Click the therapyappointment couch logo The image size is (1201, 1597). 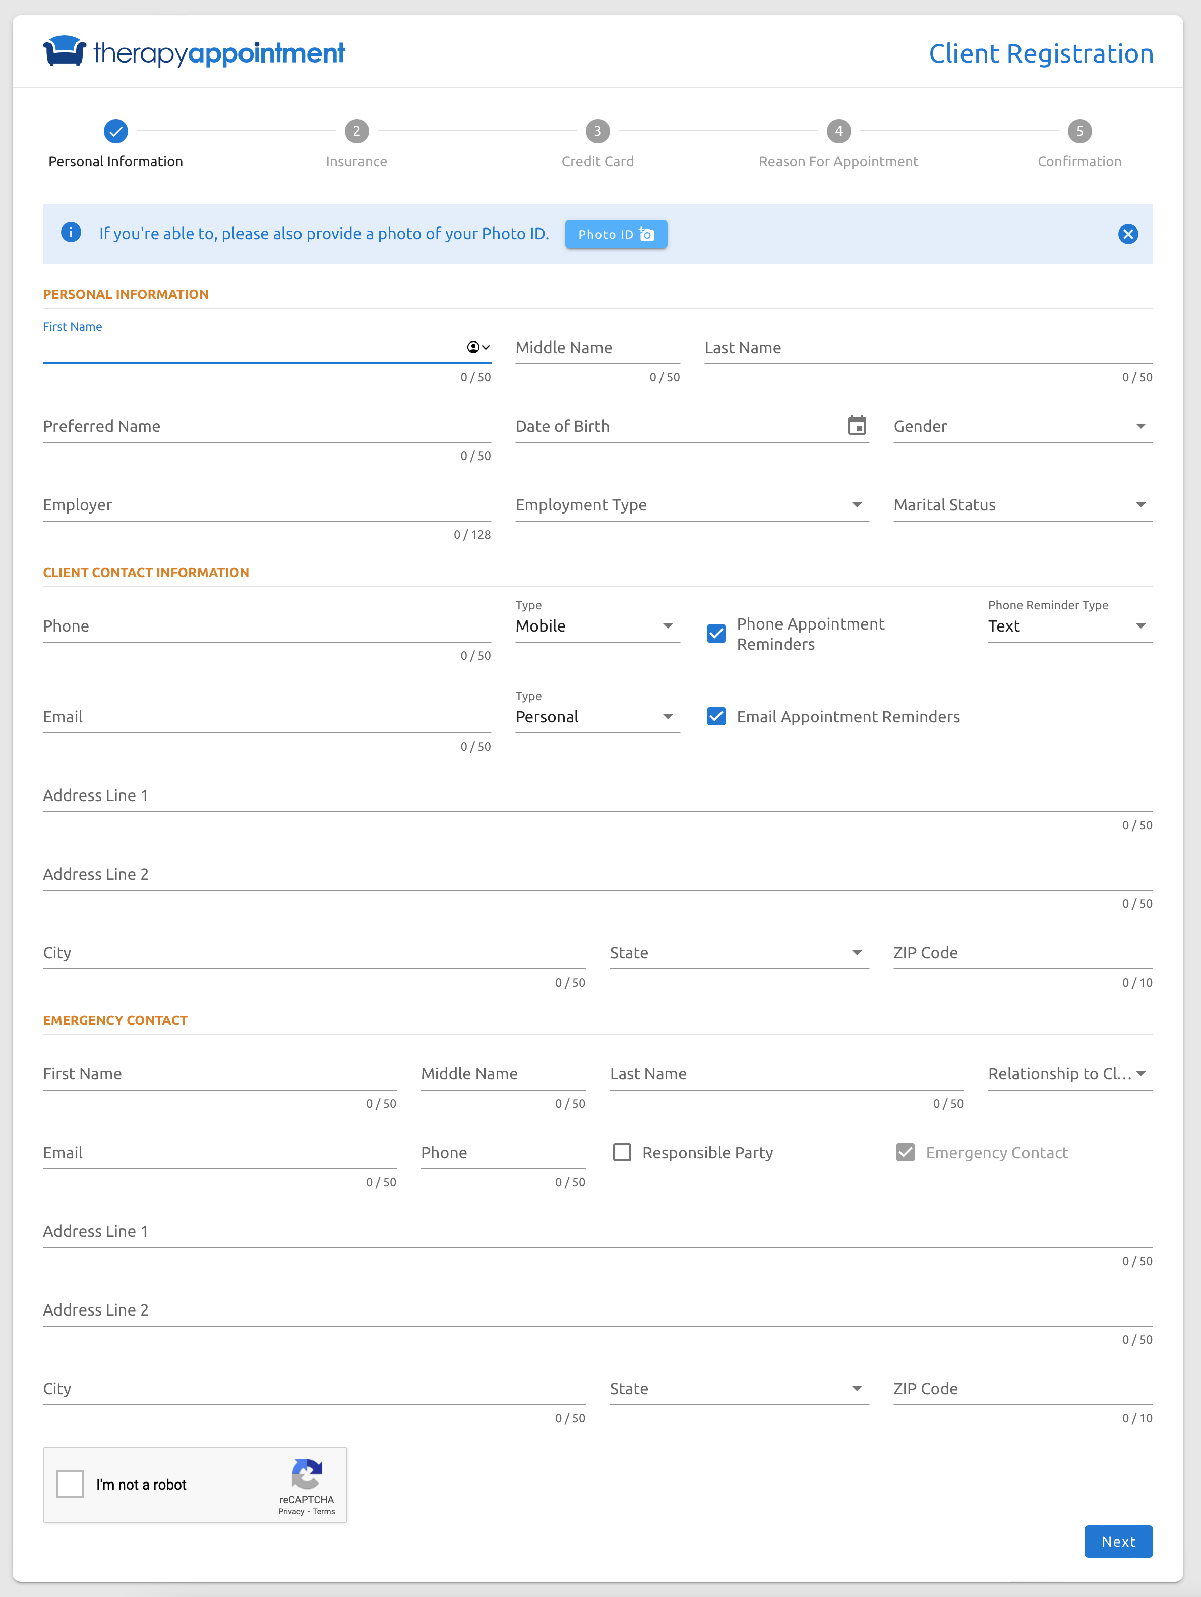pos(64,51)
